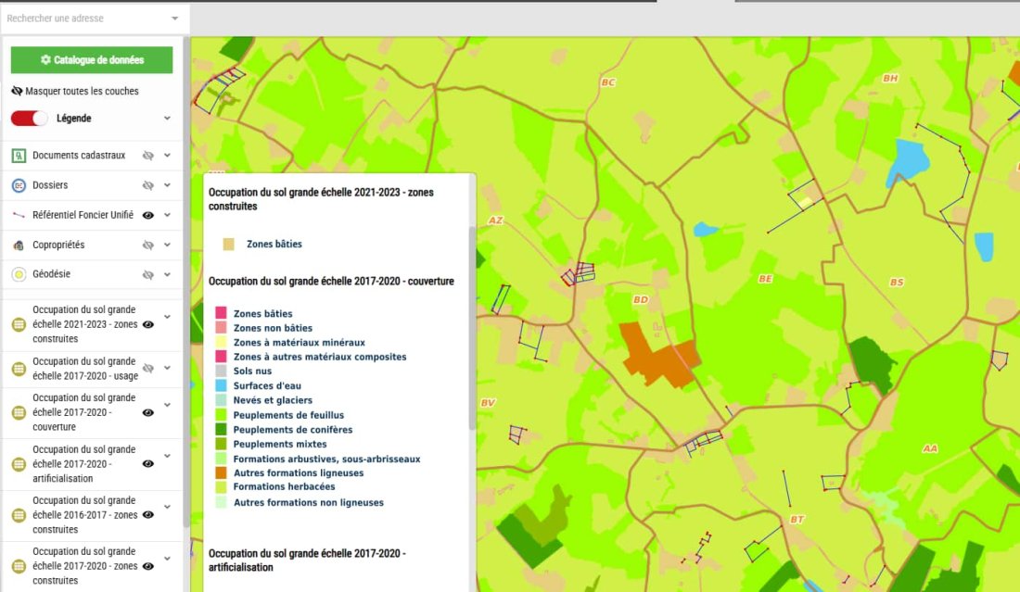Click the Documents cadastraux layer icon
Image resolution: width=1020 pixels, height=592 pixels.
19,156
